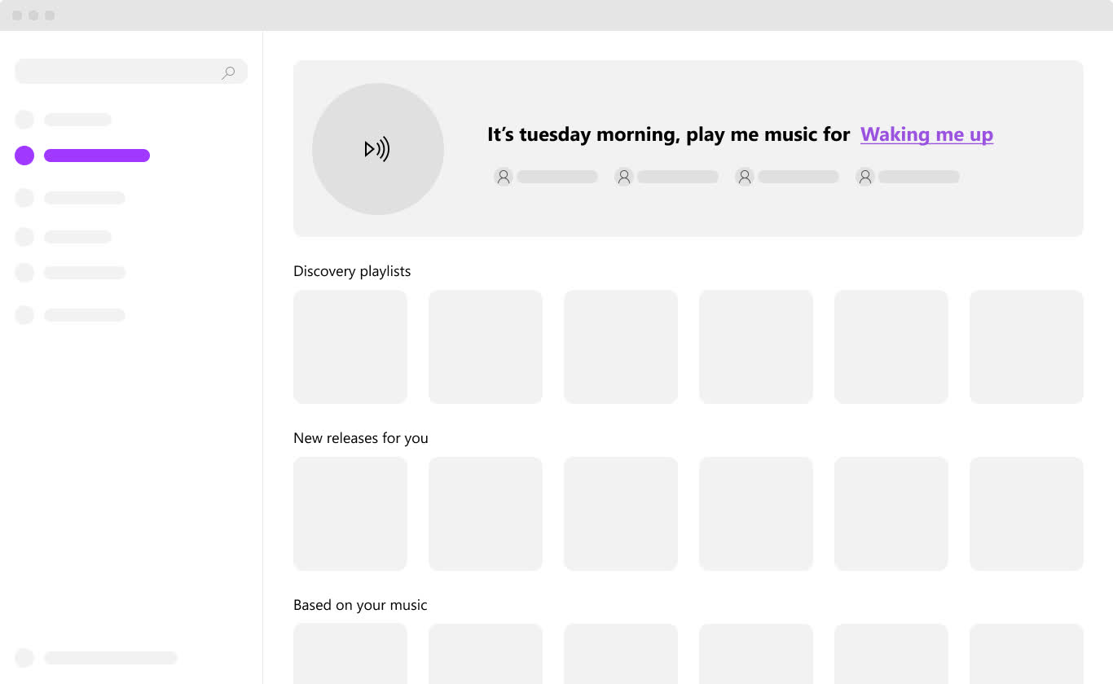This screenshot has width=1113, height=684.
Task: Open the second New releases for you card
Action: 486,514
